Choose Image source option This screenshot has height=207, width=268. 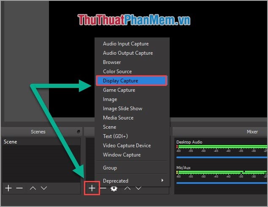click(132, 99)
